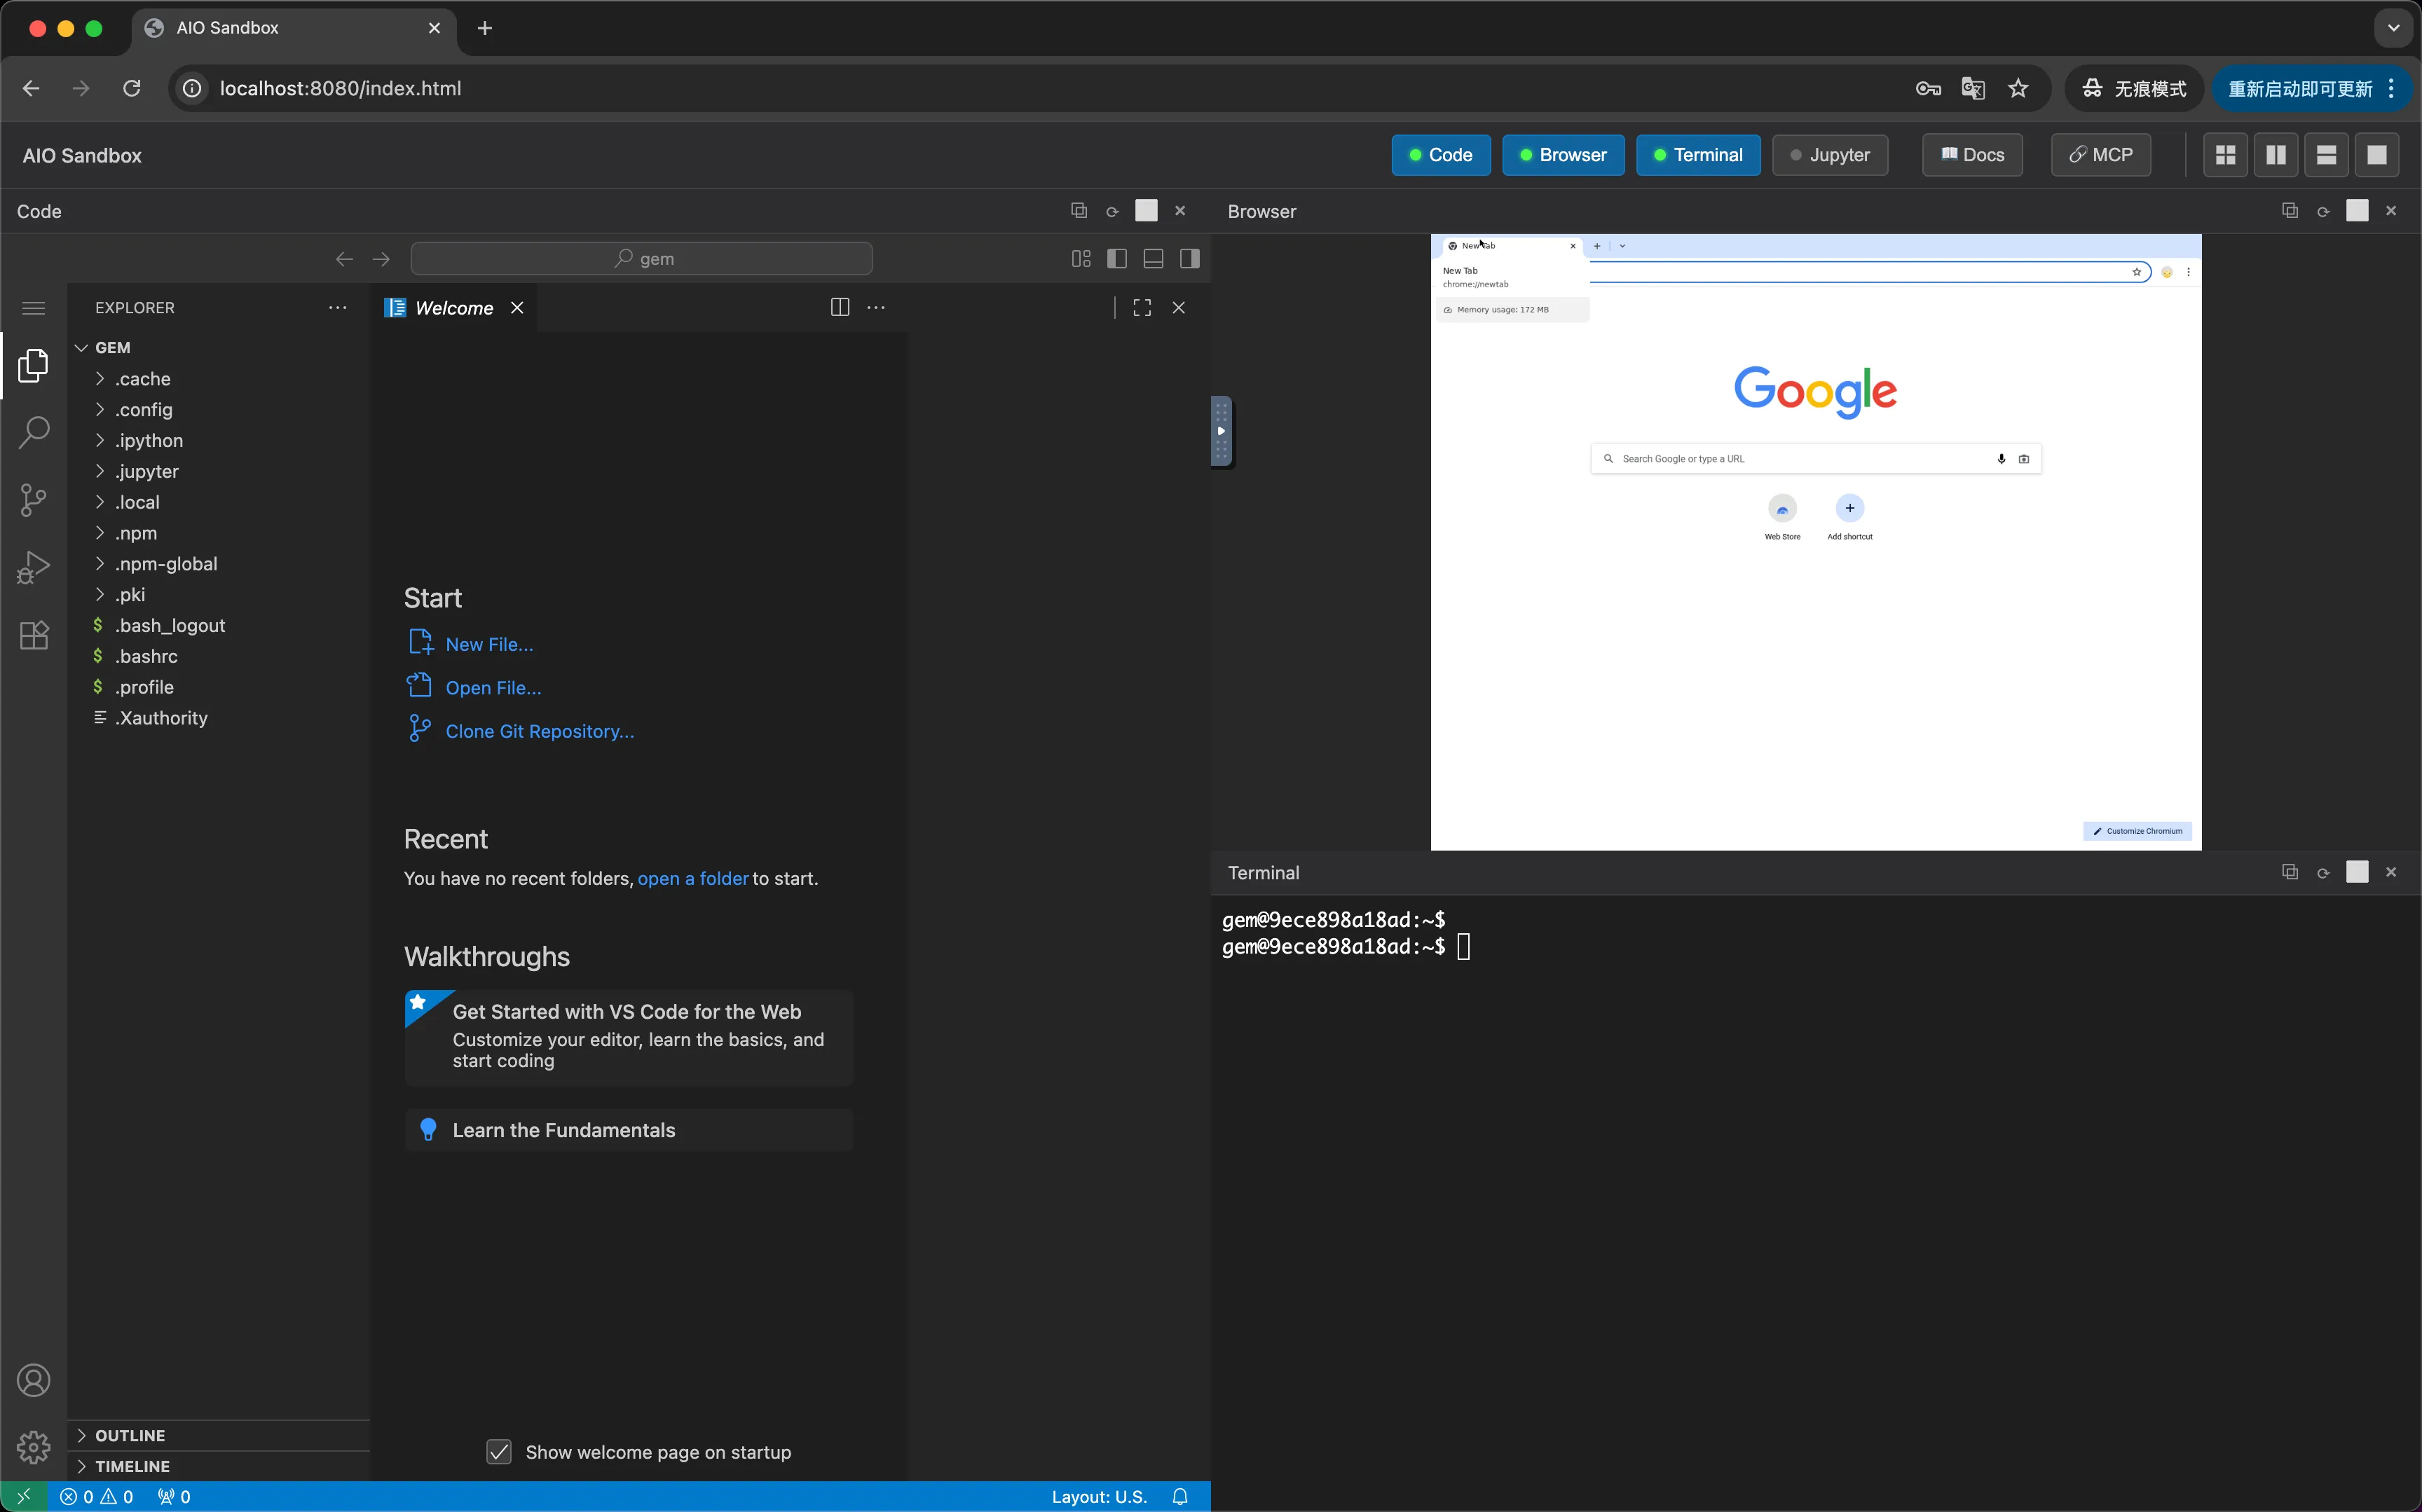Click the notifications bell in status bar
Screen dimensions: 2422x1512
pos(1180,1496)
